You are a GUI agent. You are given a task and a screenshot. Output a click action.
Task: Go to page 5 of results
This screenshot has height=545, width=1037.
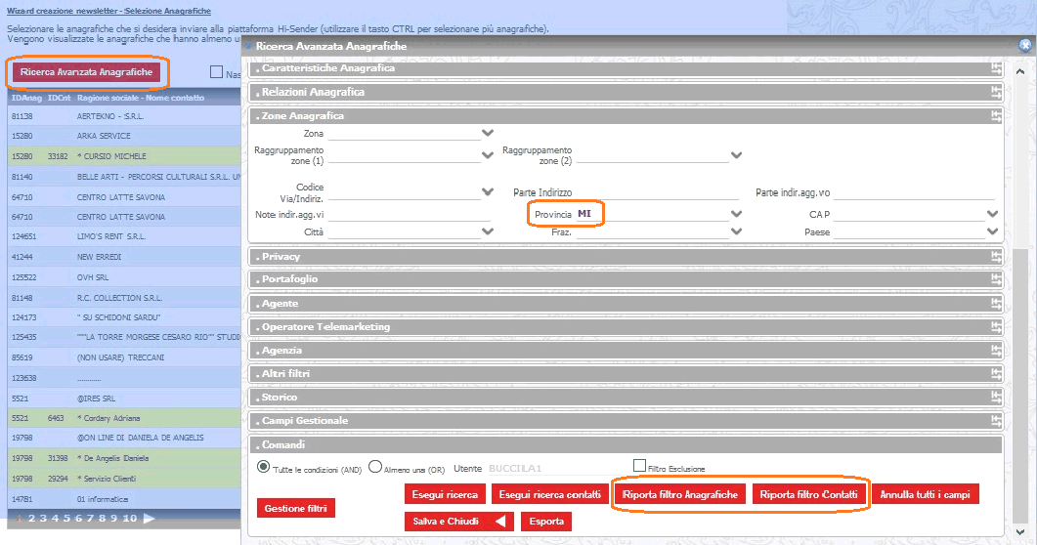click(66, 519)
